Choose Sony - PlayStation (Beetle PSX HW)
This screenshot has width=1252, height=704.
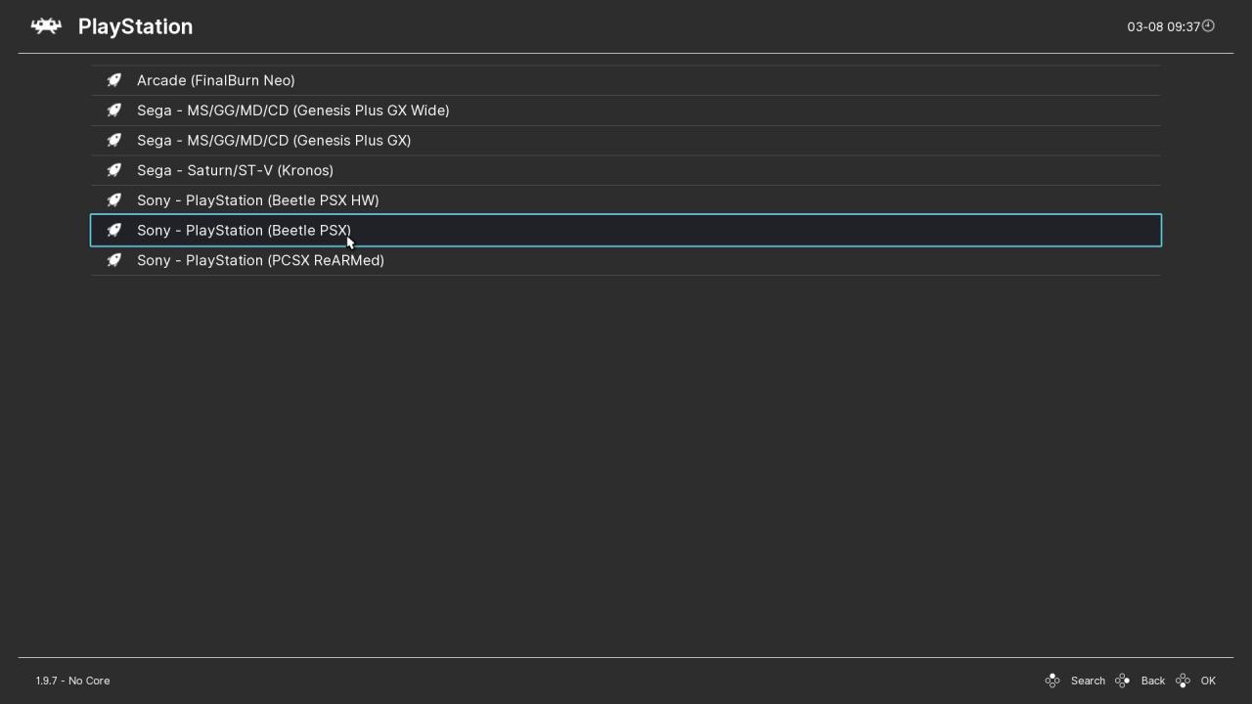(626, 200)
